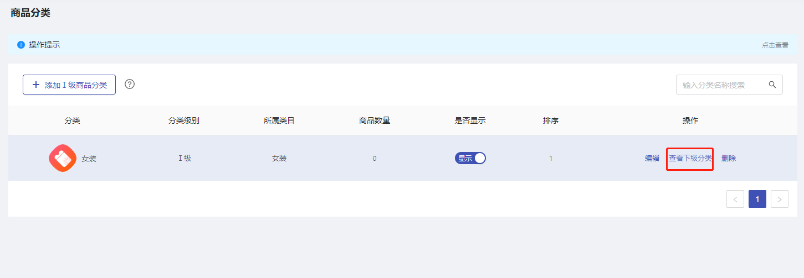Click the question mark help icon

point(130,84)
